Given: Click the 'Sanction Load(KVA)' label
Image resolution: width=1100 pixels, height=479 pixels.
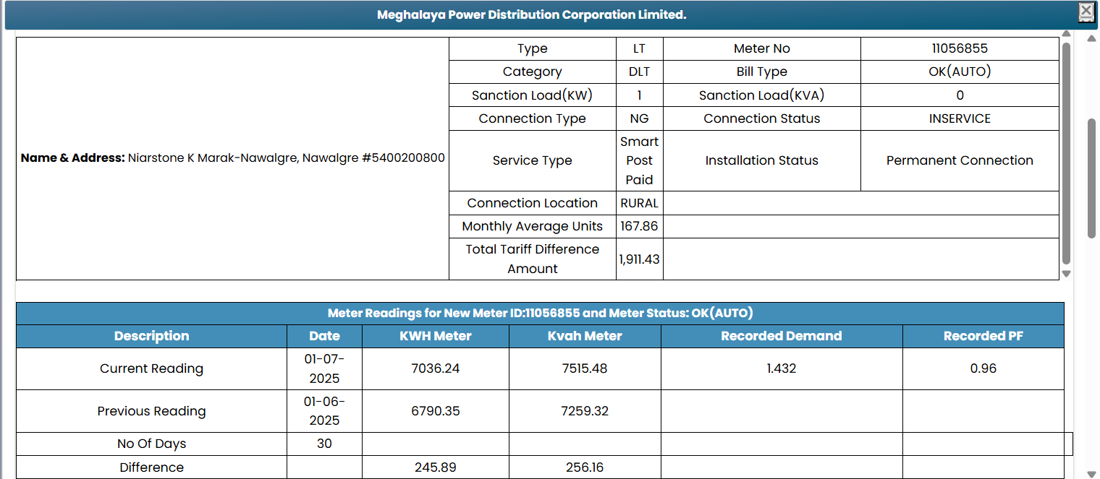Looking at the screenshot, I should tap(762, 95).
